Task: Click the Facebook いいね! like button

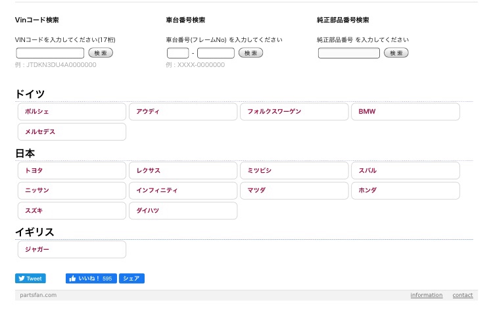Action: tap(91, 279)
